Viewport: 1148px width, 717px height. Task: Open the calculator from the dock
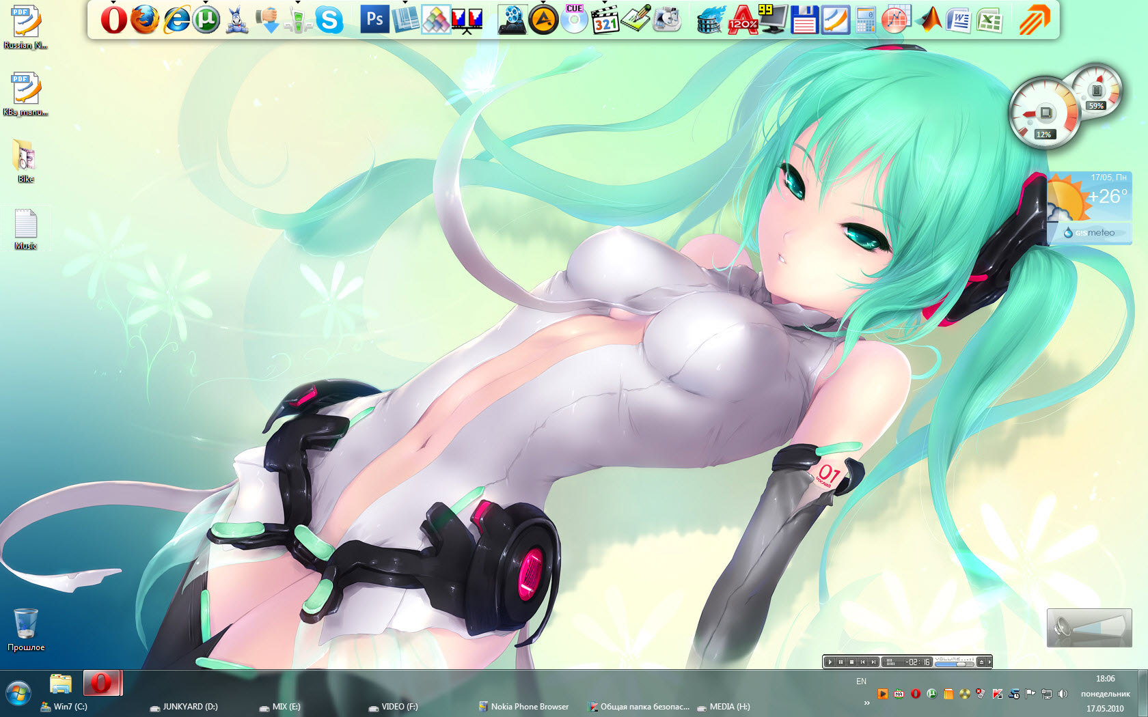[x=866, y=20]
